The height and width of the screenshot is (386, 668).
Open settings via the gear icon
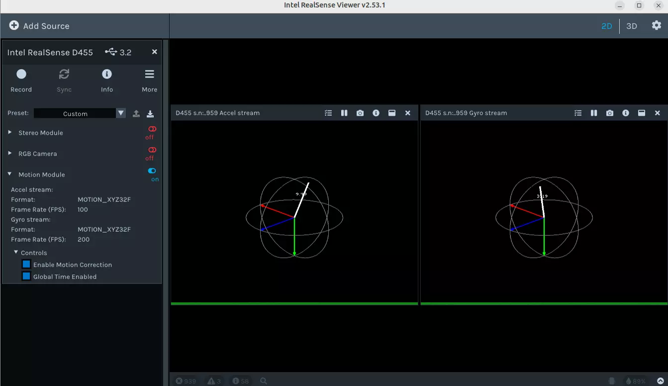tap(657, 25)
